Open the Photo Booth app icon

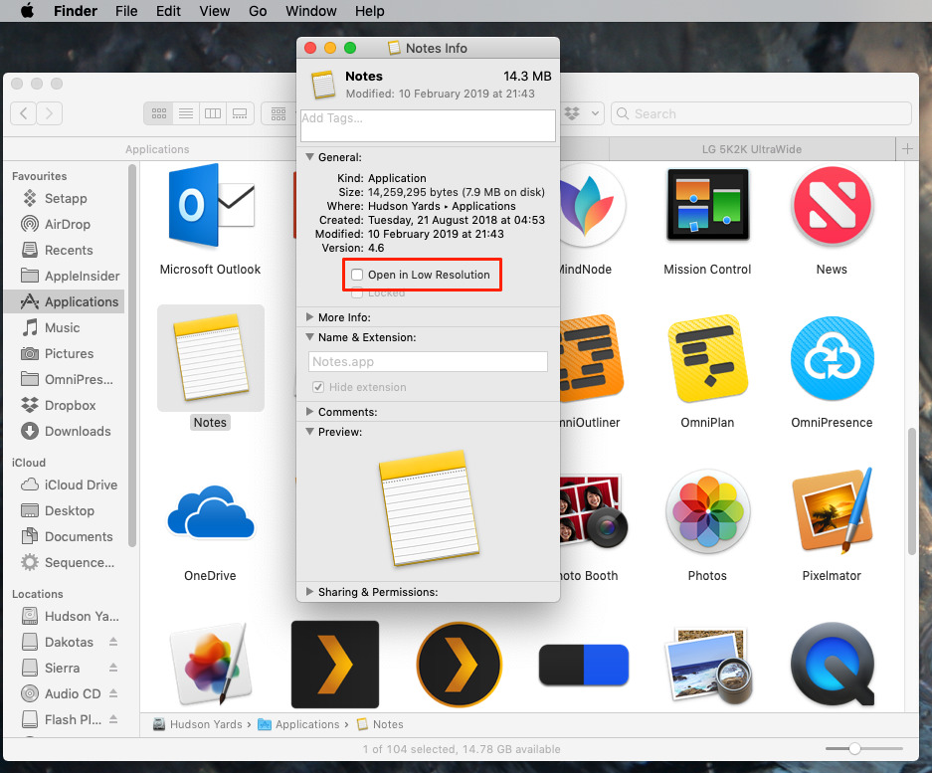click(592, 511)
